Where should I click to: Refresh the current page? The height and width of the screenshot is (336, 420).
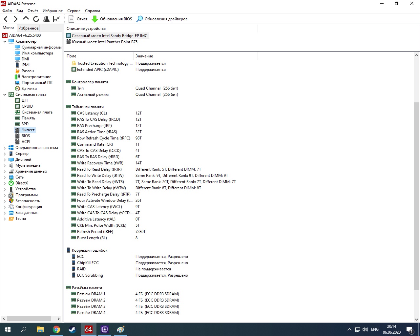click(x=36, y=19)
